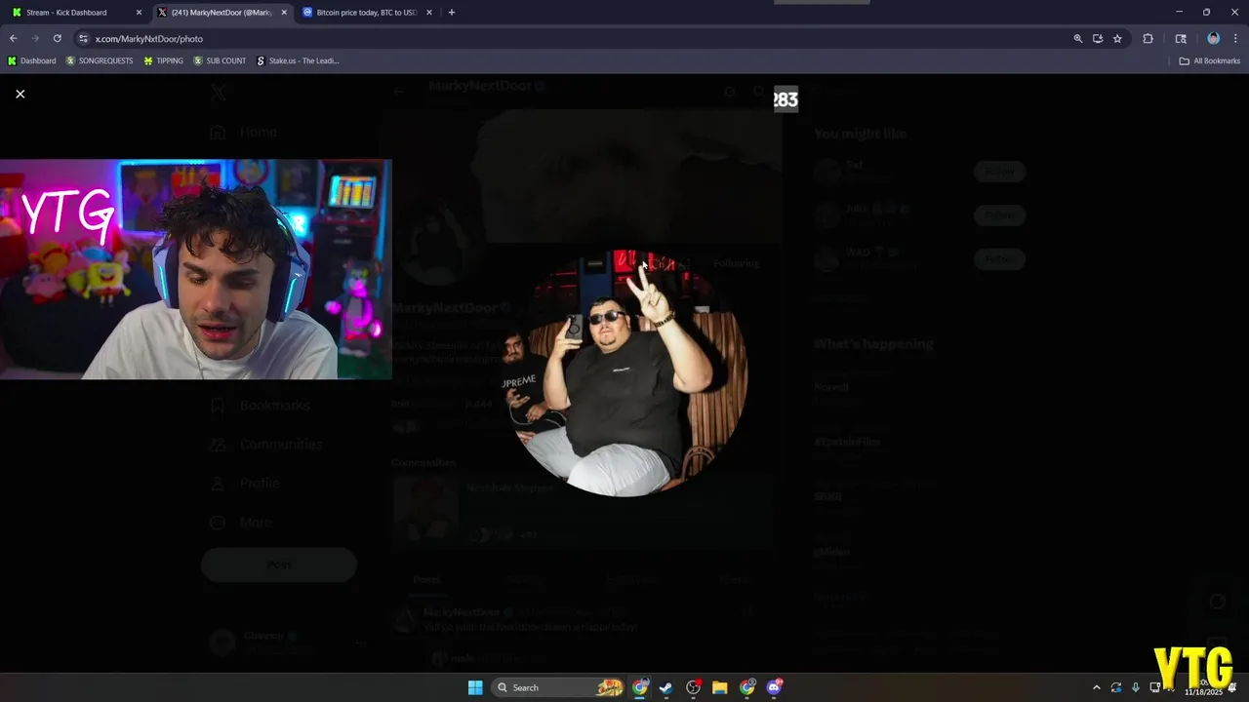Close the enlarged profile photo overlay

click(x=20, y=94)
